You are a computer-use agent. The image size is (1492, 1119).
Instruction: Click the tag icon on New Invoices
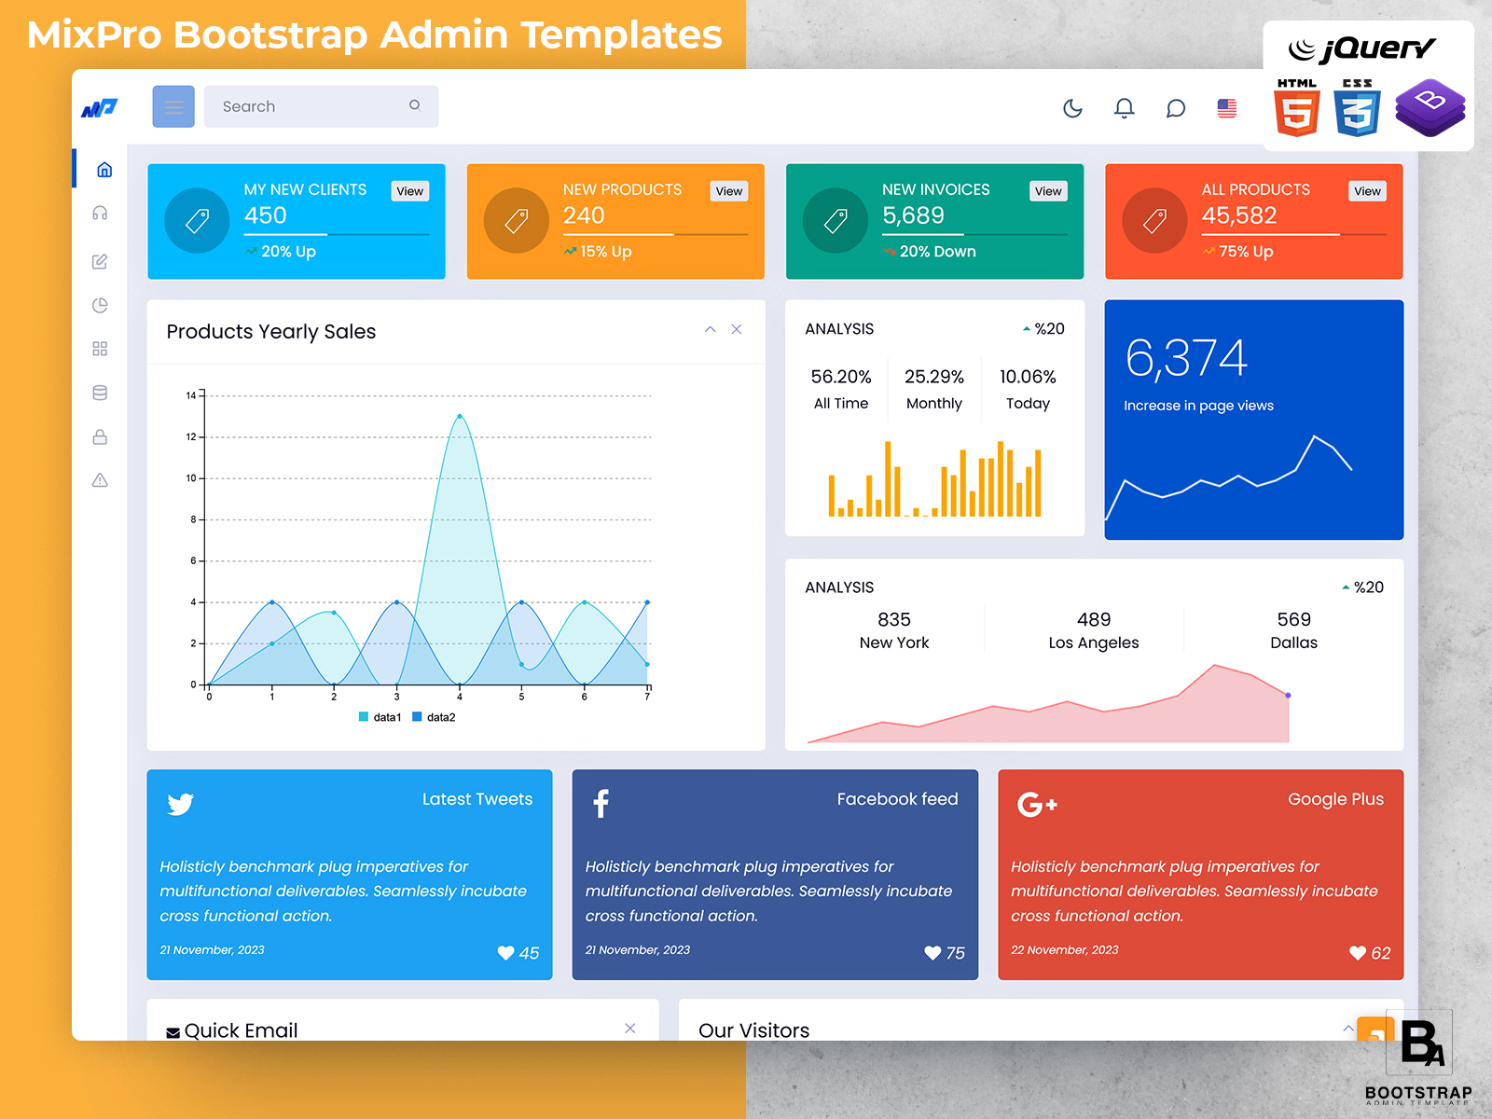[836, 221]
